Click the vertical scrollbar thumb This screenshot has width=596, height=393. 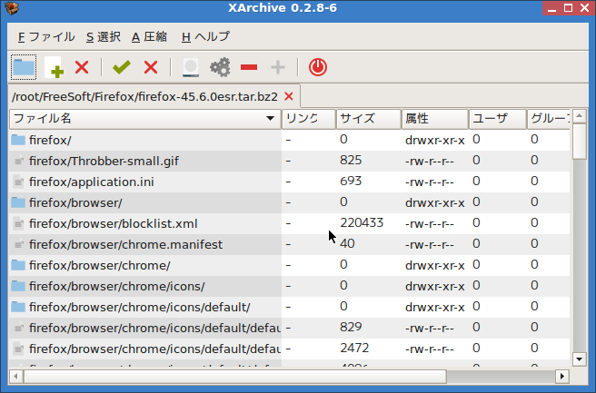pos(580,142)
